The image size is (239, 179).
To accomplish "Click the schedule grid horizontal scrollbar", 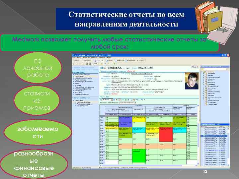I will point(148,165).
